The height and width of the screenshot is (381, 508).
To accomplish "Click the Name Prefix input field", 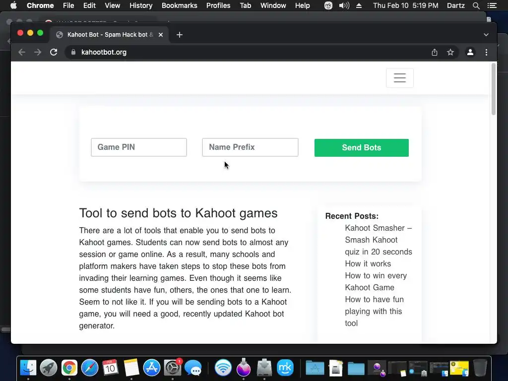I will [250, 147].
